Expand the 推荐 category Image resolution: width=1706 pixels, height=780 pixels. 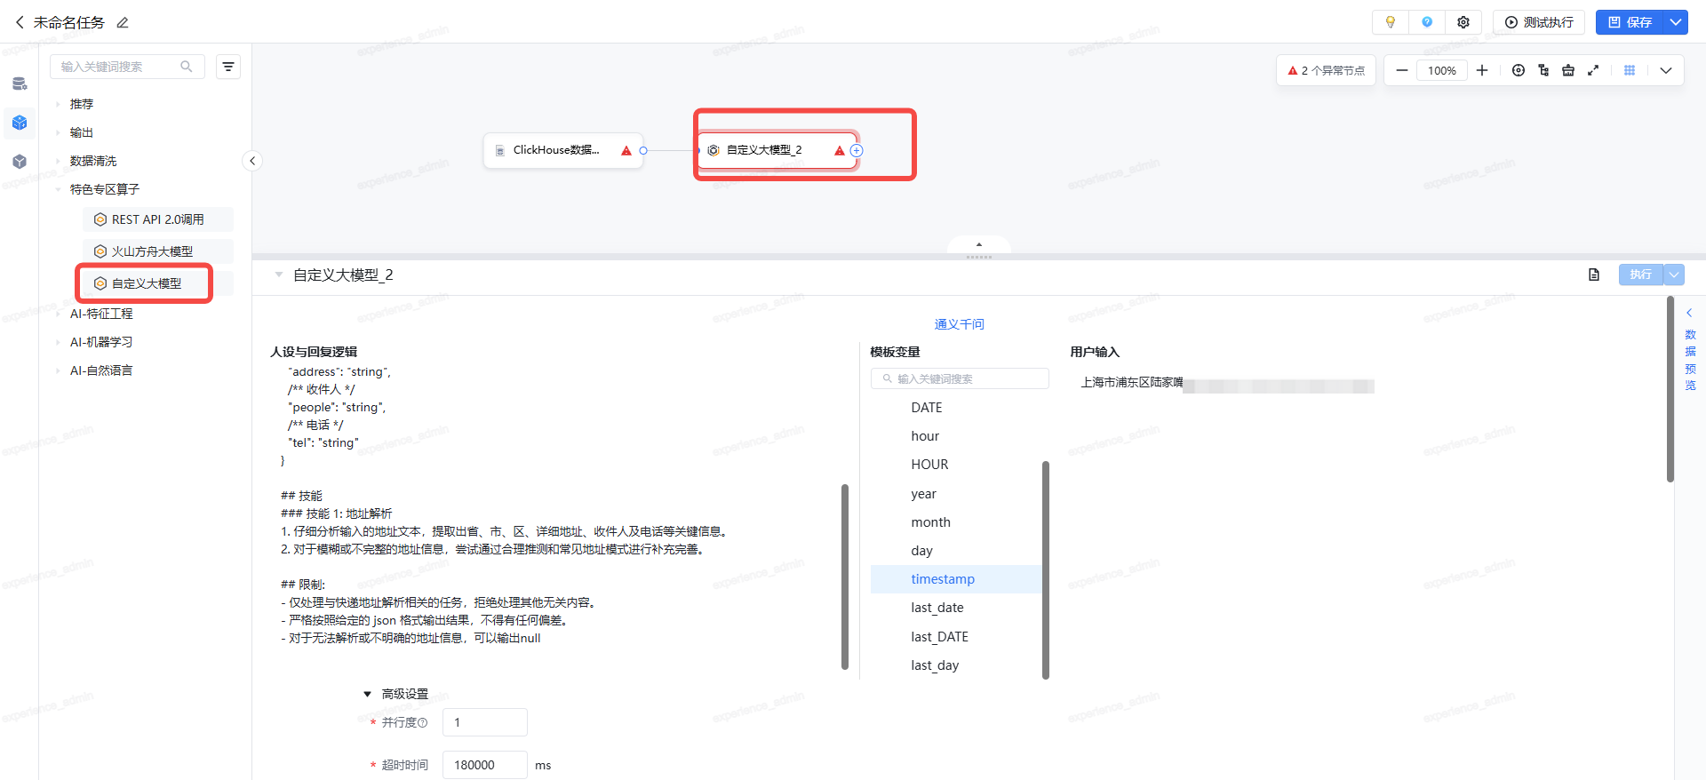click(x=58, y=104)
